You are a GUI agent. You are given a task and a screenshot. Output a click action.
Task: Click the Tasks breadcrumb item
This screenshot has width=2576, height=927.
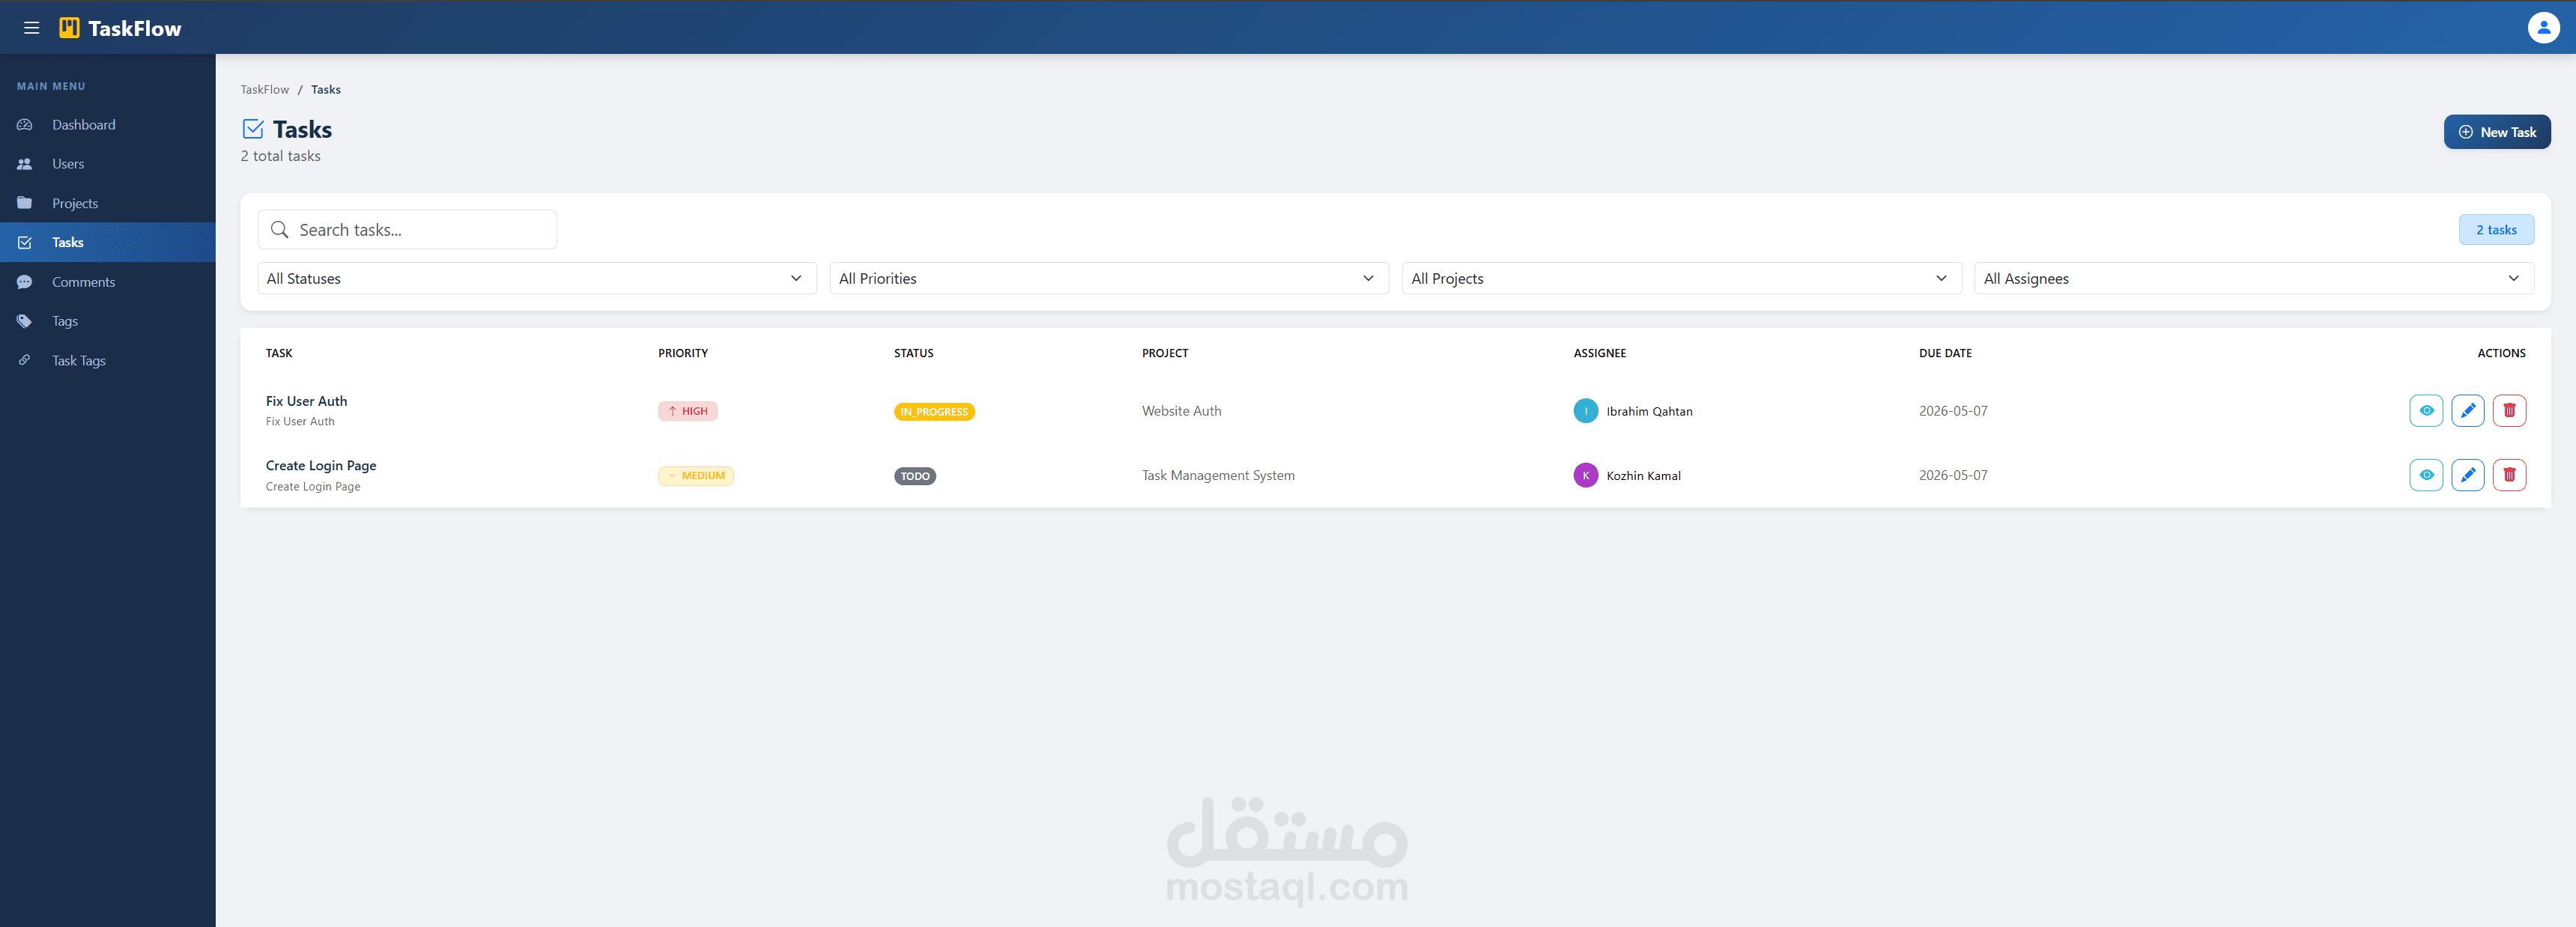point(326,90)
